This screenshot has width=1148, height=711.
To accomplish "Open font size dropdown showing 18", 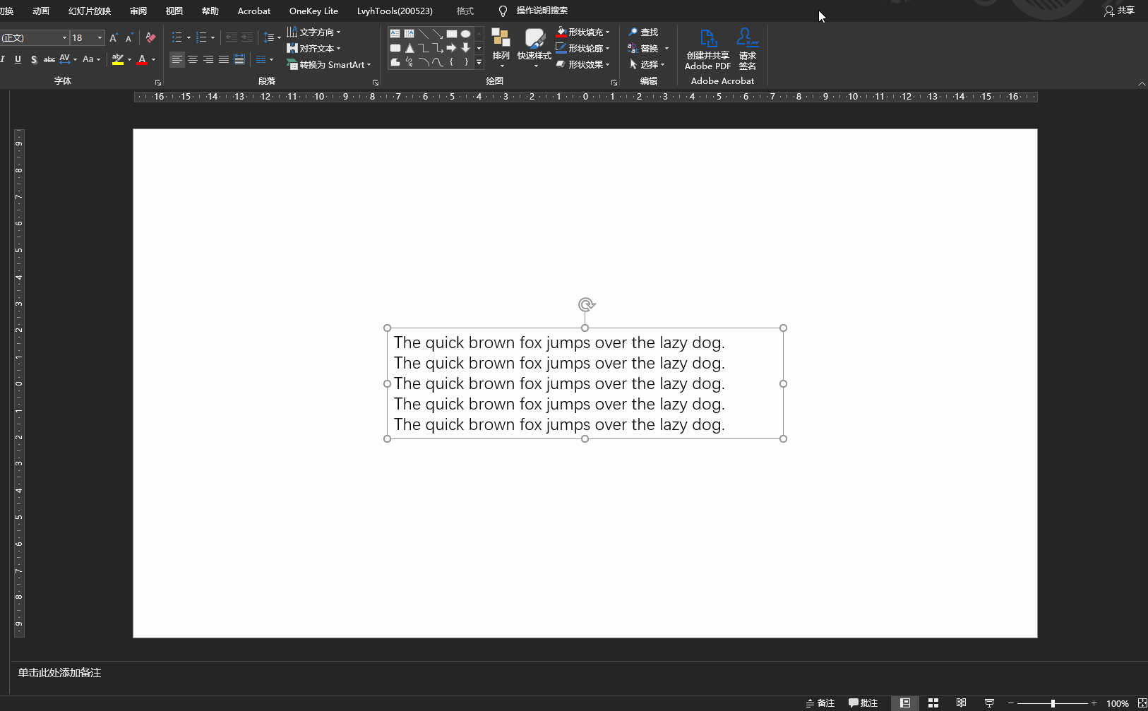I will pyautogui.click(x=100, y=37).
